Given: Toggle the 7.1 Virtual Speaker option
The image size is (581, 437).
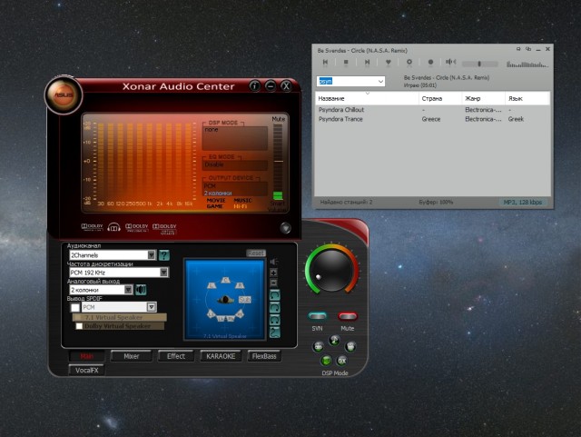Looking at the screenshot, I should [119, 318].
